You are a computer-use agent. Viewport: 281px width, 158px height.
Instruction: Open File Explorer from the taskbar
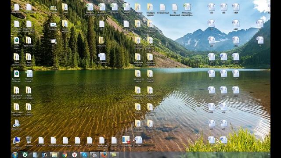pyautogui.click(x=54, y=155)
